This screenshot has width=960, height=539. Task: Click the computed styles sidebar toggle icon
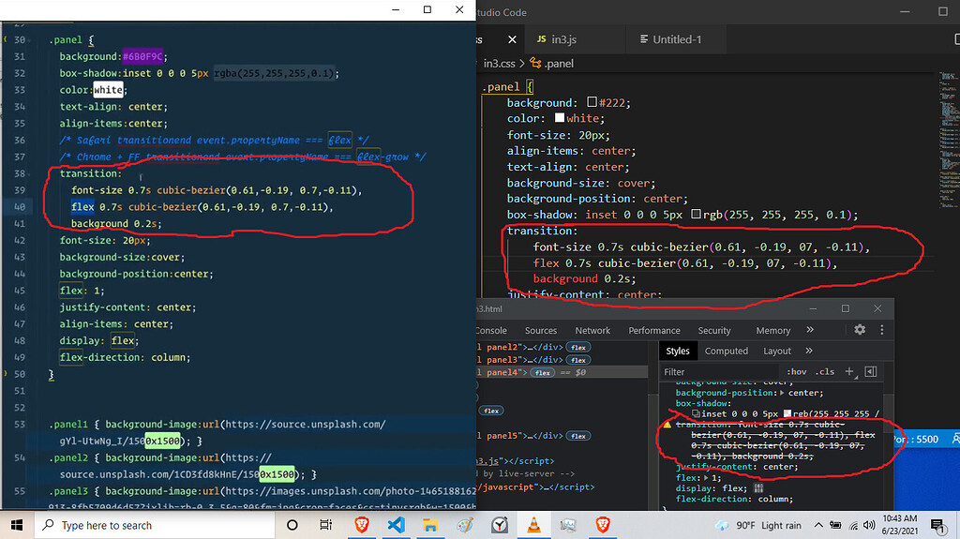point(870,372)
